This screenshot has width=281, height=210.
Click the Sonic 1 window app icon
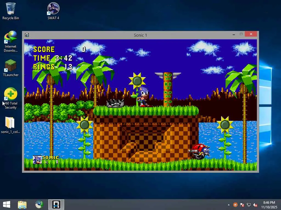tap(27, 35)
